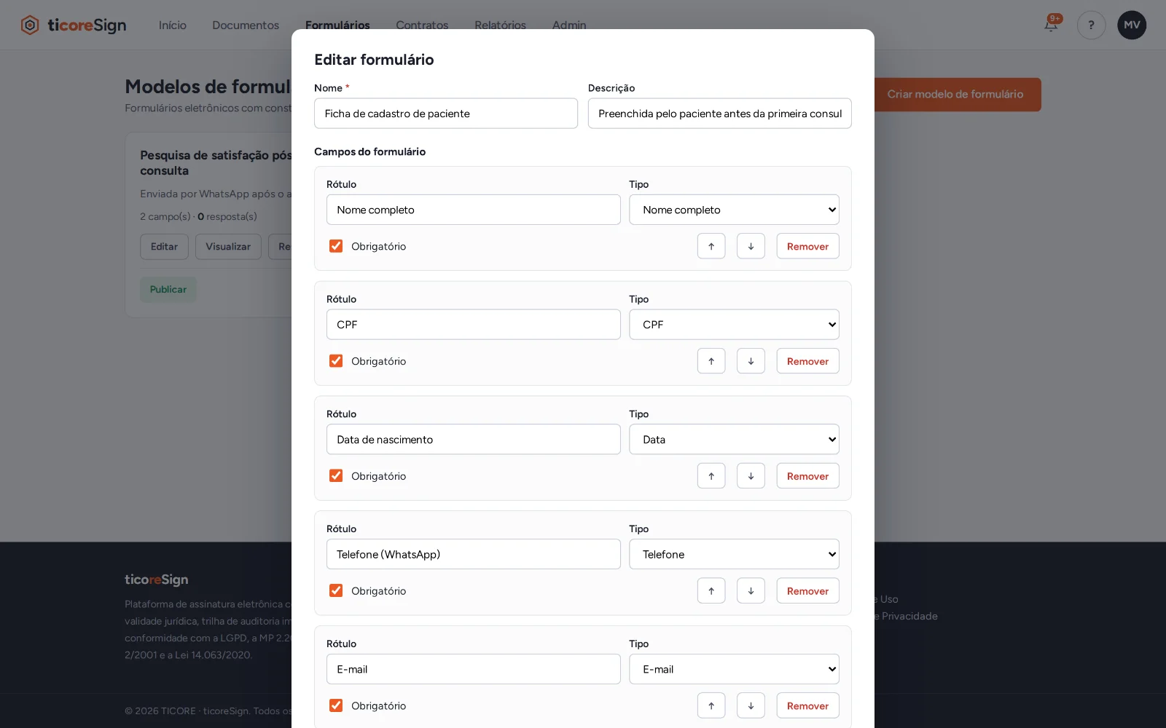Open Tipo dropdown showing Nome completo
This screenshot has height=728, width=1166.
point(734,210)
